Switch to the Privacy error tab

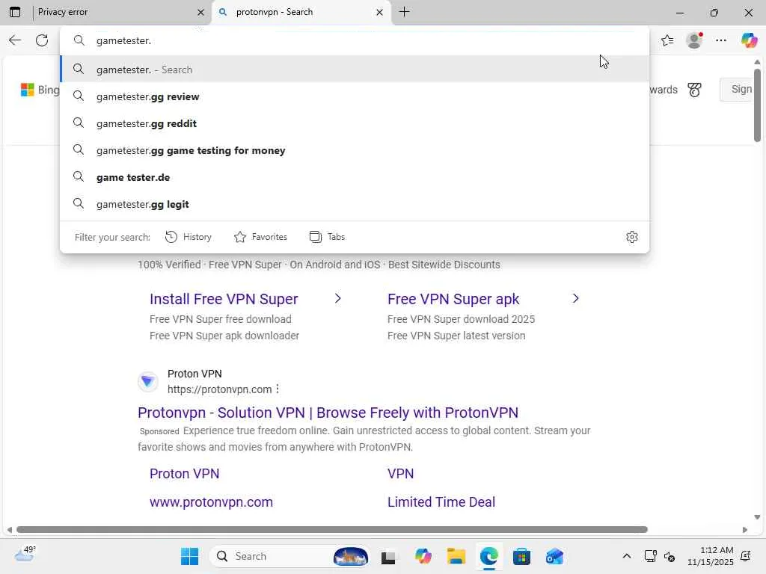[x=114, y=12]
